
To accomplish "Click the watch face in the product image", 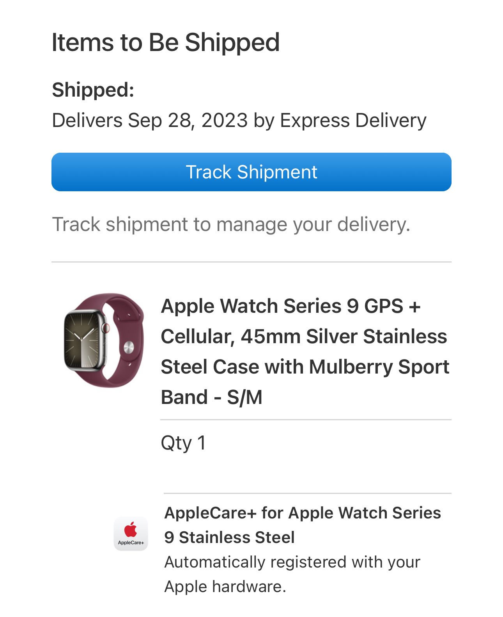I will click(82, 340).
